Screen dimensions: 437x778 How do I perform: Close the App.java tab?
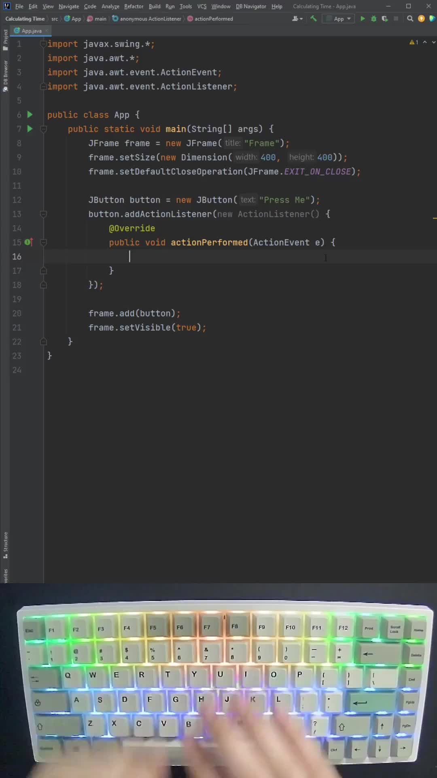[x=47, y=31]
